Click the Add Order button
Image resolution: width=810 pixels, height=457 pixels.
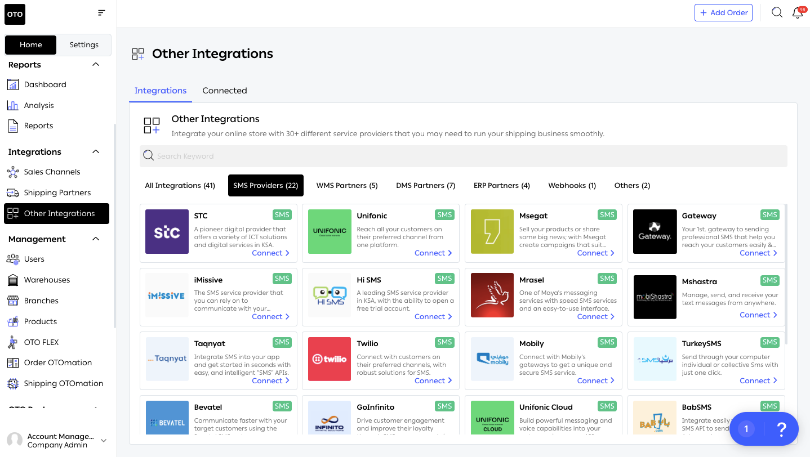click(x=723, y=12)
